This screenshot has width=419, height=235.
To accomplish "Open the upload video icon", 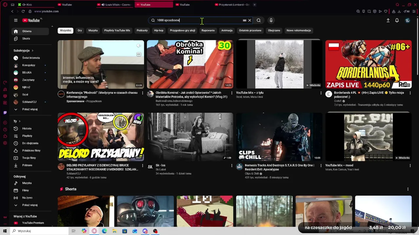I will point(388,20).
